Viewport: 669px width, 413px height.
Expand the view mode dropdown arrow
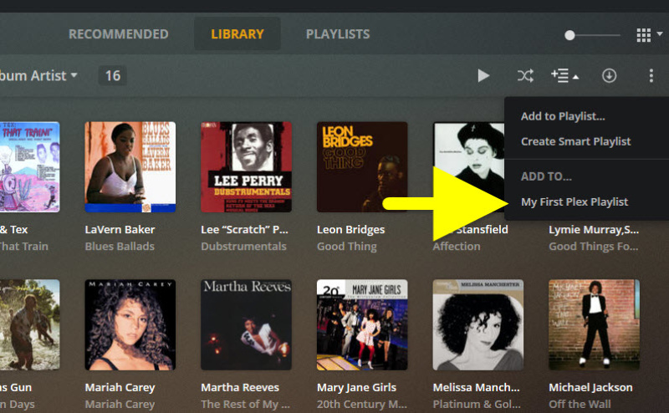coord(660,33)
